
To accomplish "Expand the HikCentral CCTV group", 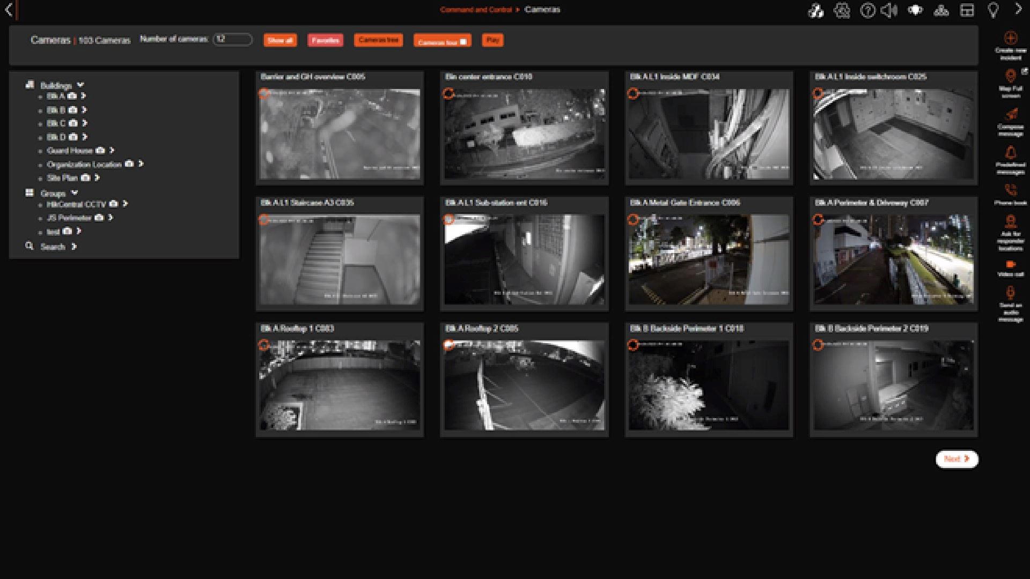I will pos(125,204).
